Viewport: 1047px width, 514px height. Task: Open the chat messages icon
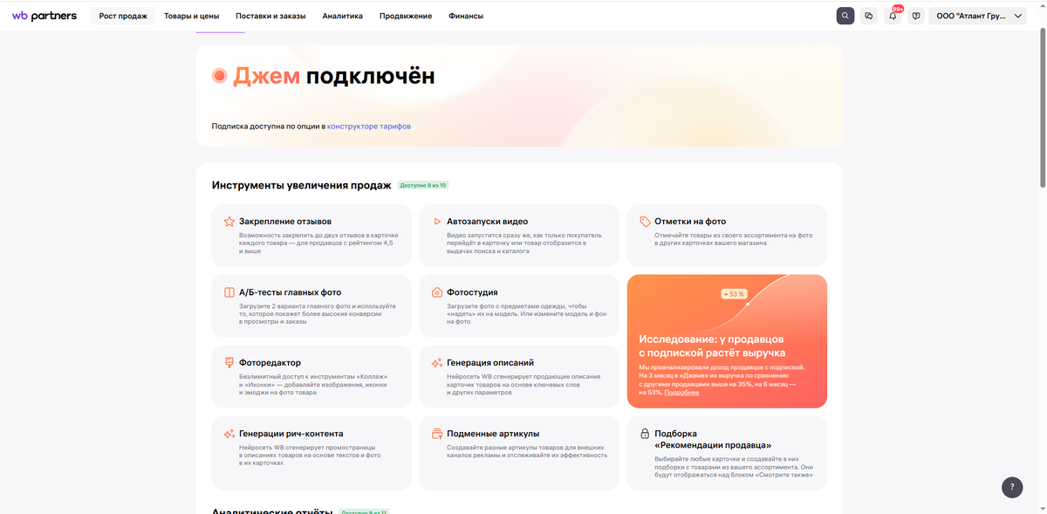868,15
